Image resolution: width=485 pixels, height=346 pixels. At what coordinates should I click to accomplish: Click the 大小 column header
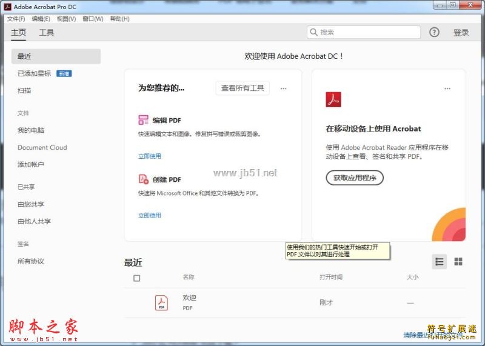click(412, 277)
